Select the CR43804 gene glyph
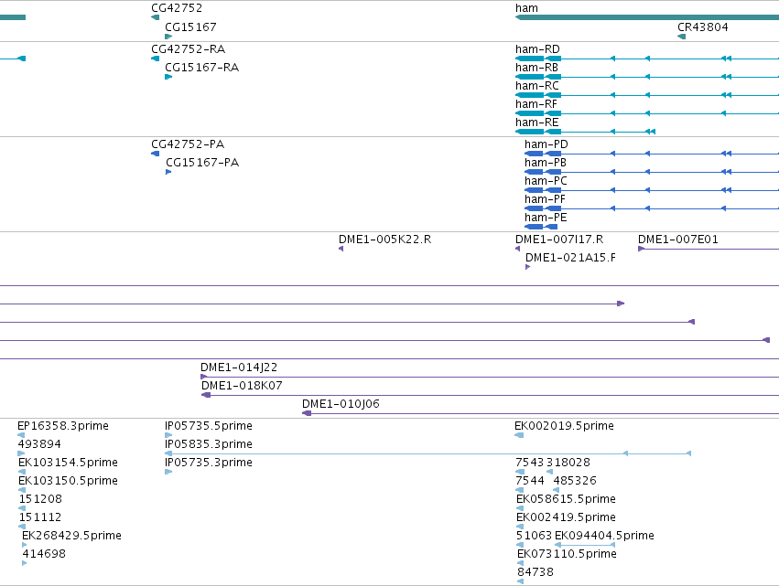This screenshot has height=586, width=779. [682, 37]
